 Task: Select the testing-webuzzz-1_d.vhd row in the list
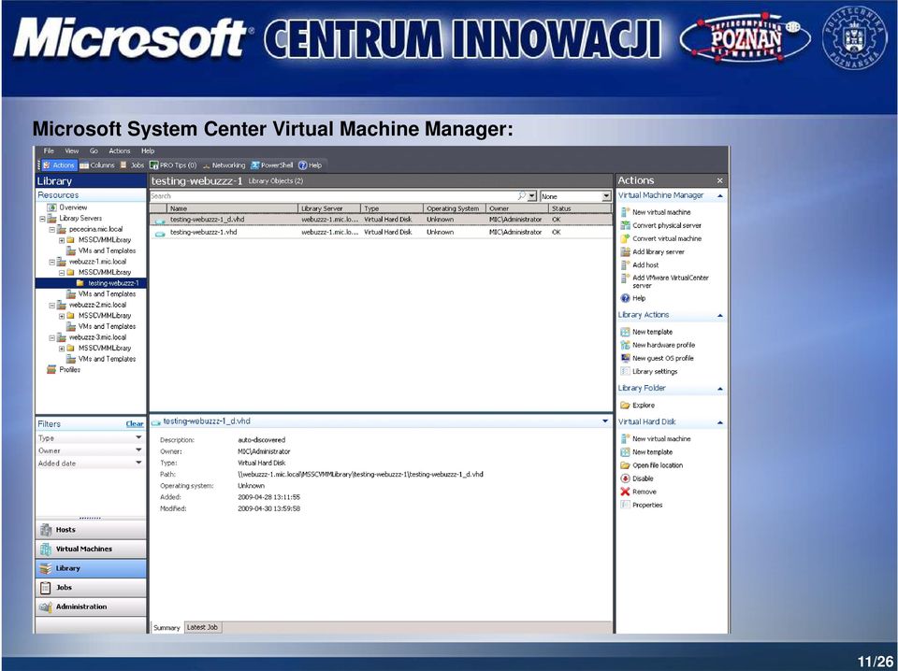pyautogui.click(x=381, y=220)
